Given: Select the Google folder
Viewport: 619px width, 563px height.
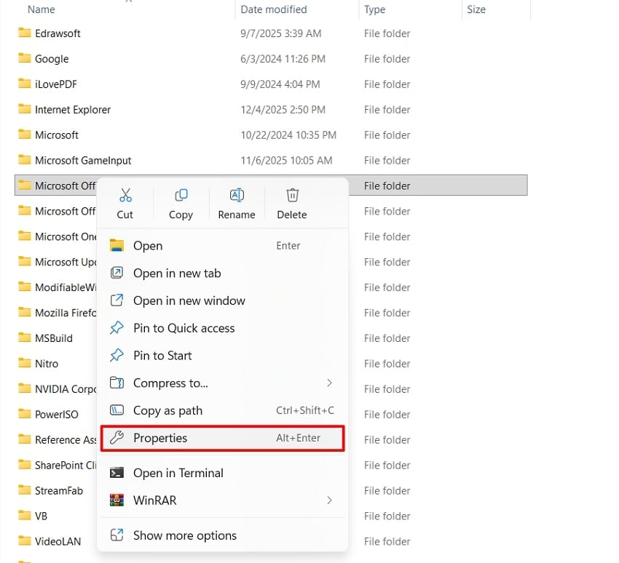Looking at the screenshot, I should coord(52,59).
